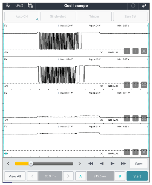
Task: Expand channel four waveform to fullscreen
Action: coord(144,152)
